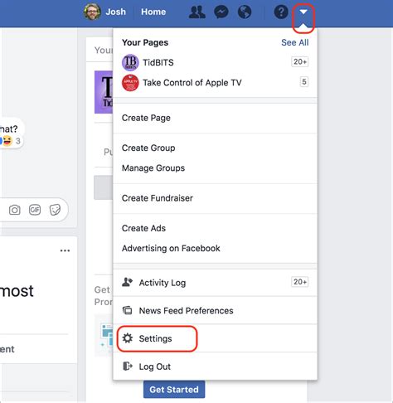Click the Settings gear icon
Screen dimensions: 393x403
128,338
